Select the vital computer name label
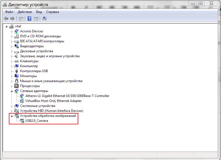This screenshot has width=221, height=160. pos(18,26)
